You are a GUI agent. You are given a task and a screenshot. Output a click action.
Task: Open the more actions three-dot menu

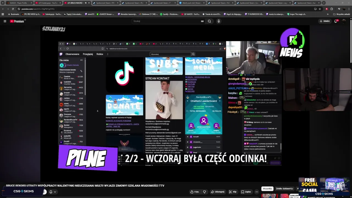click(x=257, y=192)
